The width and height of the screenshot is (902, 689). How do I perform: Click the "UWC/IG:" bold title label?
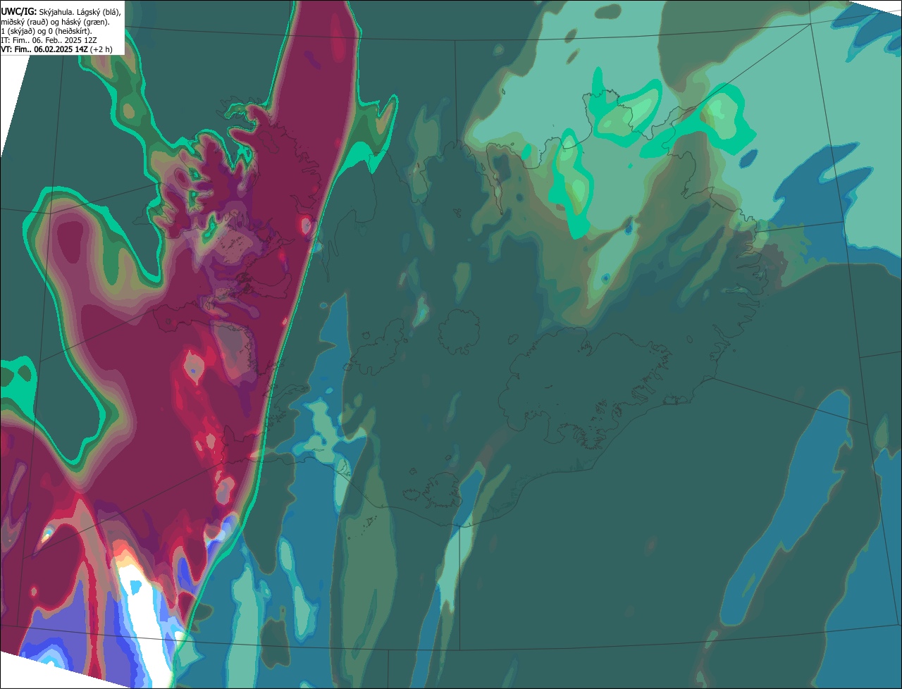pyautogui.click(x=19, y=12)
